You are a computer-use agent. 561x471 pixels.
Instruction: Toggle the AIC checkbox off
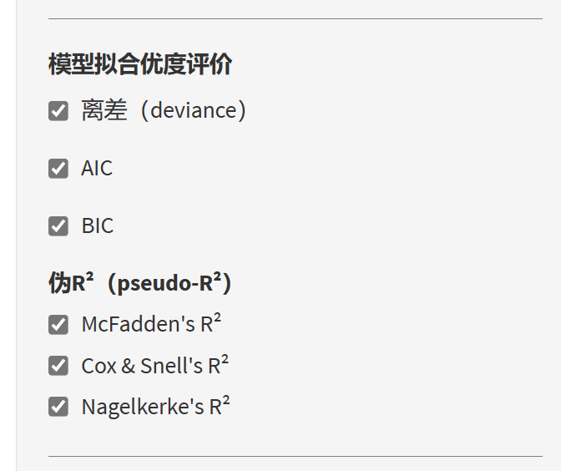[58, 169]
